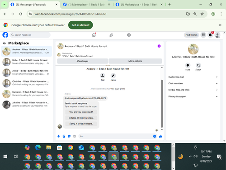Click the purple conversation info icon
This screenshot has width=226, height=170.
[159, 46]
